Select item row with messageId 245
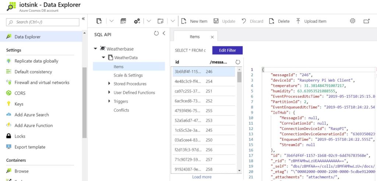This screenshot has height=181, width=377. 204,130
